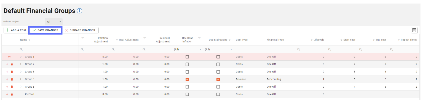The image size is (423, 102).
Task: Uncheck Use Rent Inflation for Group 4
Action: coord(187,79)
